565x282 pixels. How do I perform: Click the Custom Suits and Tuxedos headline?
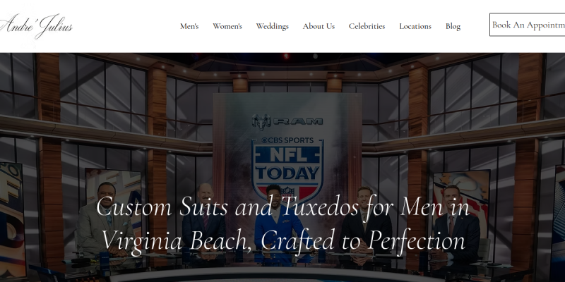coord(283,224)
